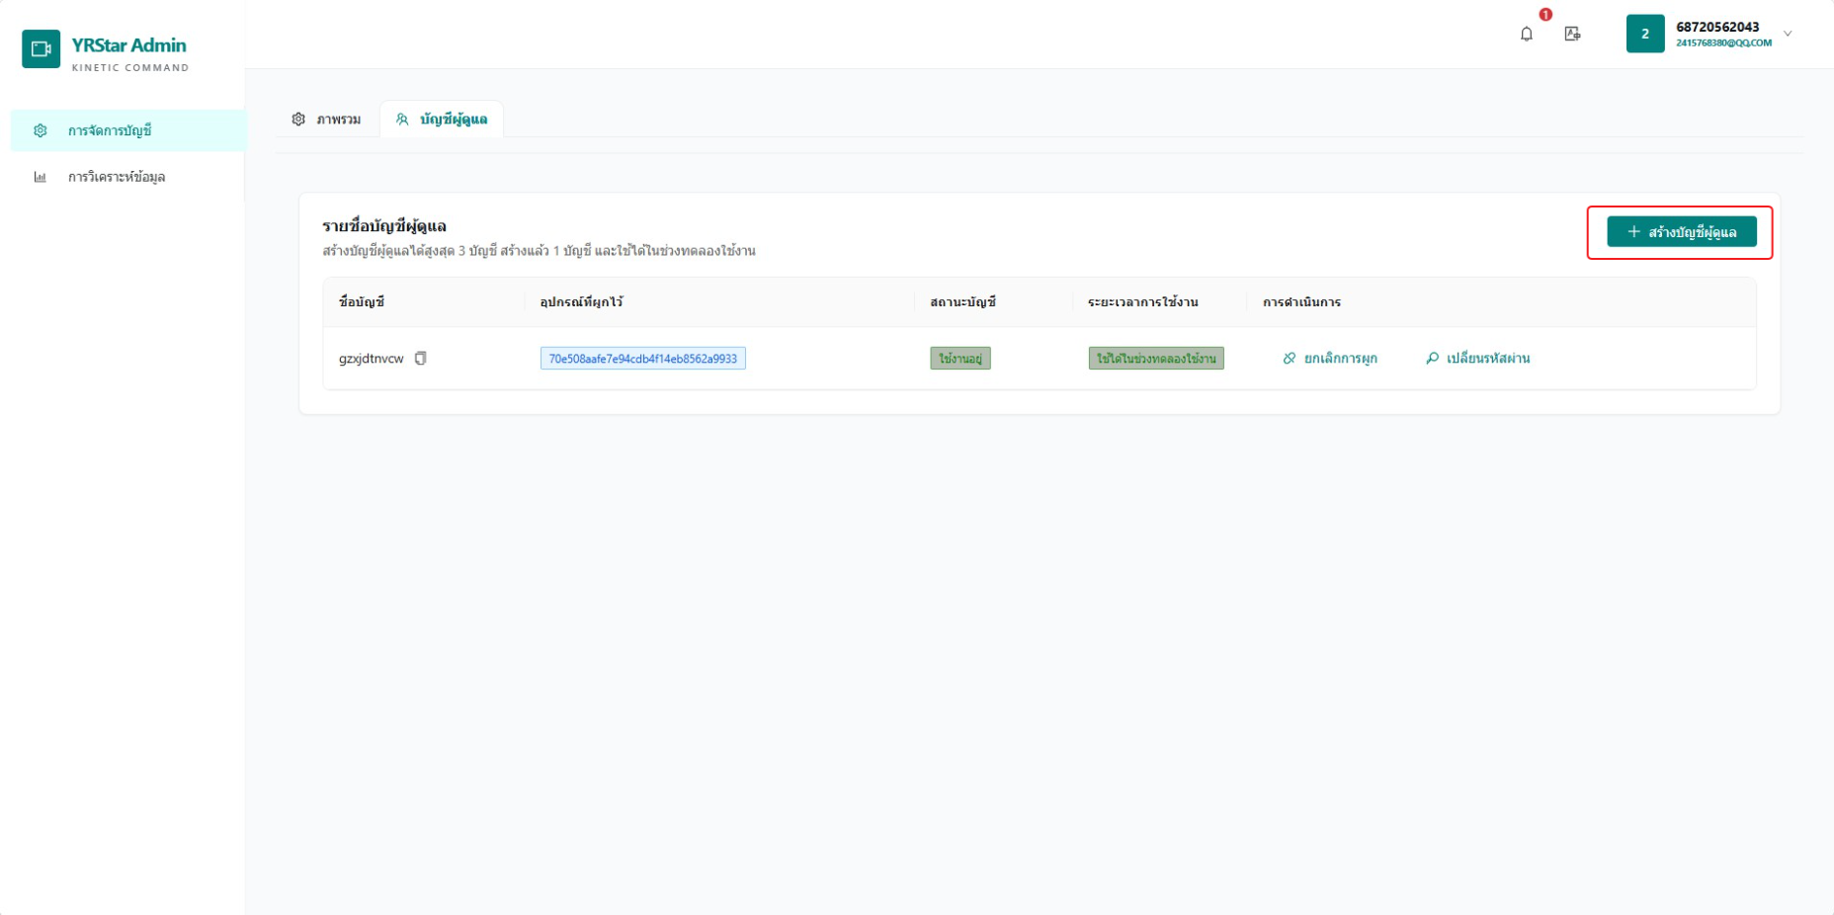The image size is (1834, 915).
Task: Click the เปลี่ยนรหัสผ่าน link
Action: tap(1477, 359)
